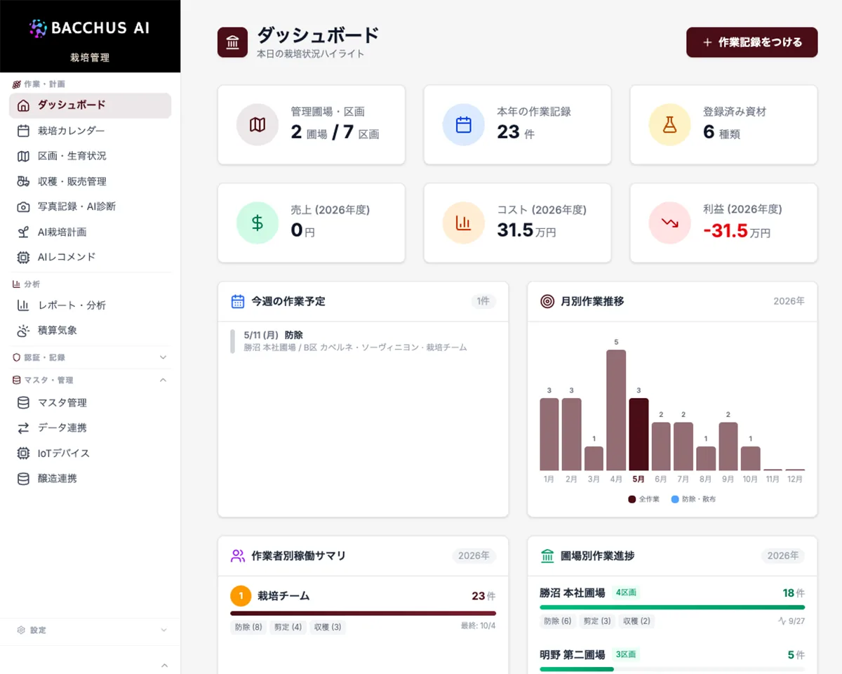Open レポート・分析 page

point(90,305)
